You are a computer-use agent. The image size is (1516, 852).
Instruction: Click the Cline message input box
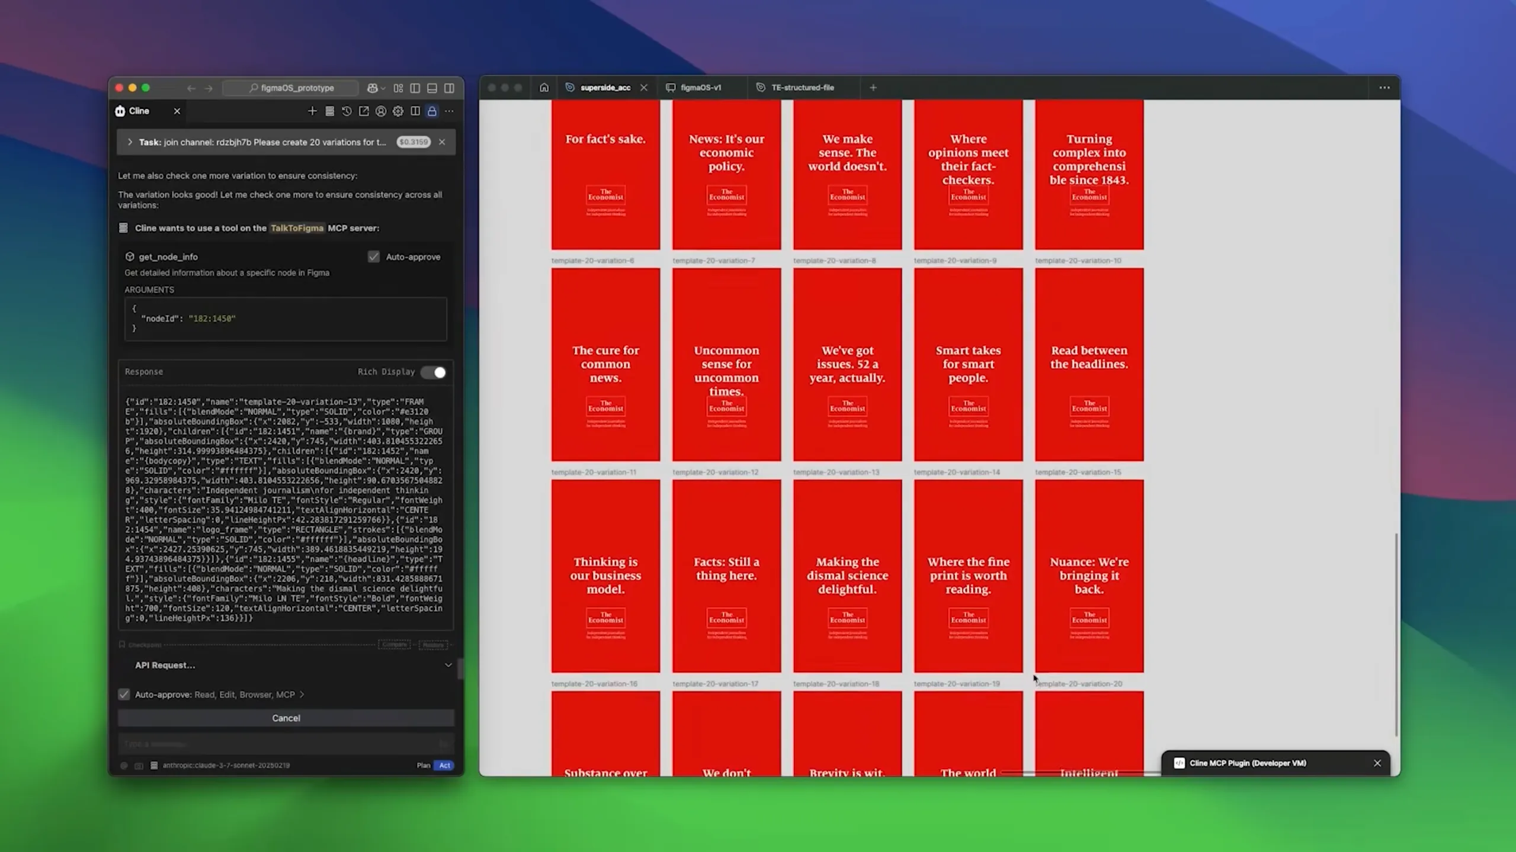click(x=286, y=744)
